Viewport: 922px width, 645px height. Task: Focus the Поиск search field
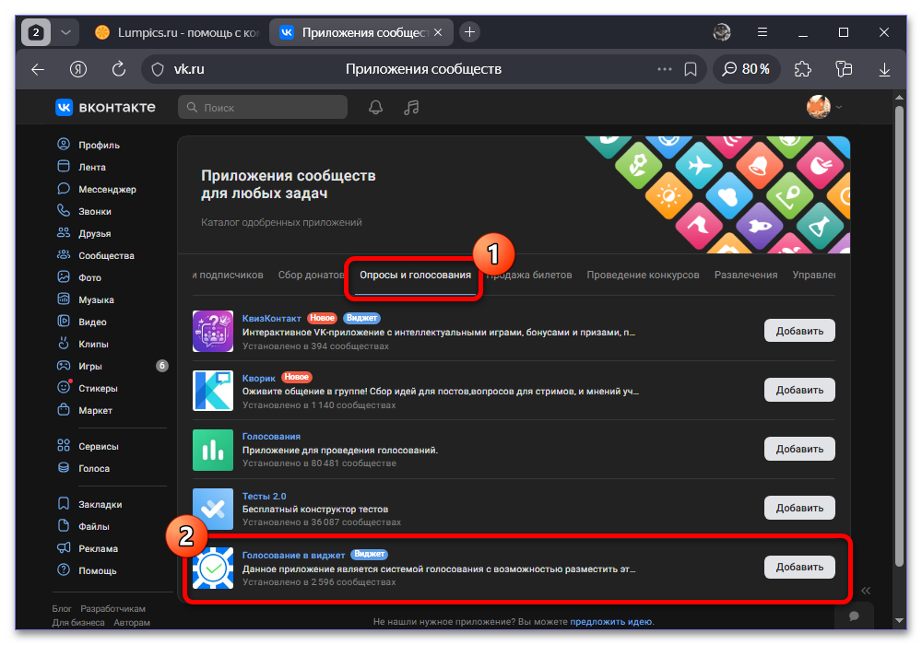point(262,108)
